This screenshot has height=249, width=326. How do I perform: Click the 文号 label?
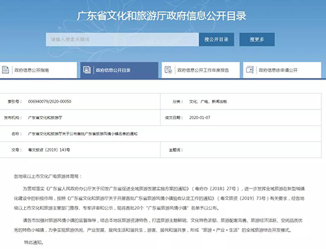(x=16, y=150)
